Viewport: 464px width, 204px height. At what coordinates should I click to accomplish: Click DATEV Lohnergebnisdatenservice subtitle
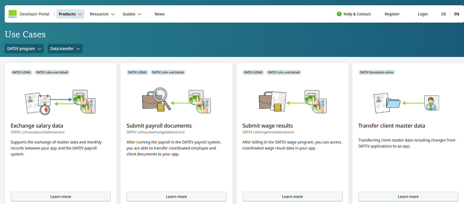click(x=268, y=132)
